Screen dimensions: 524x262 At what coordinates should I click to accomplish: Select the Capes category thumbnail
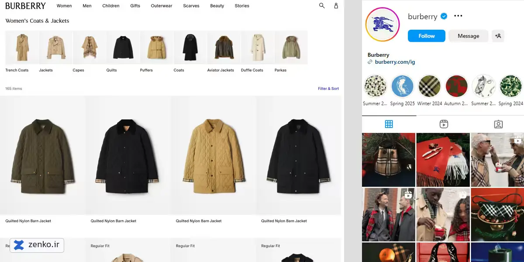[90, 48]
